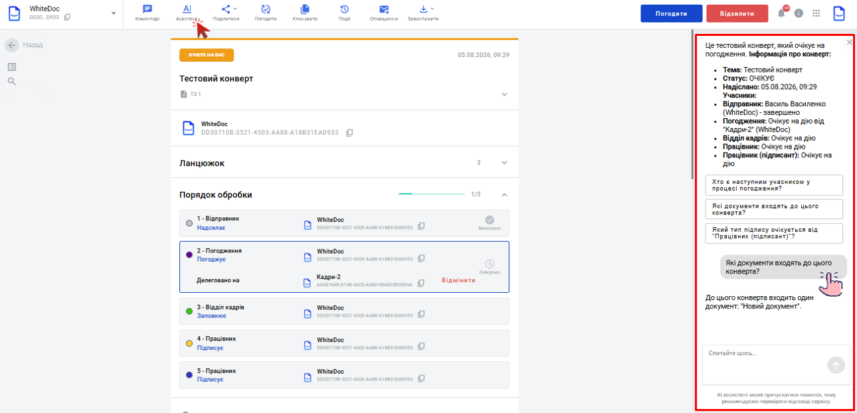Click the 'Делеговано на' label
The image size is (857, 413).
pos(218,280)
